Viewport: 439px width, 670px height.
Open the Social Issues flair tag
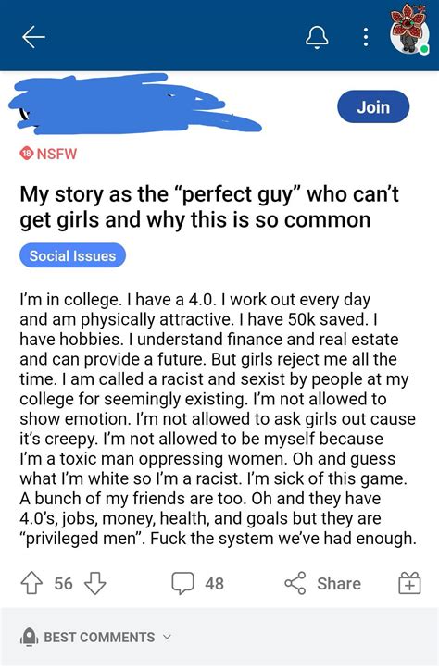point(72,255)
